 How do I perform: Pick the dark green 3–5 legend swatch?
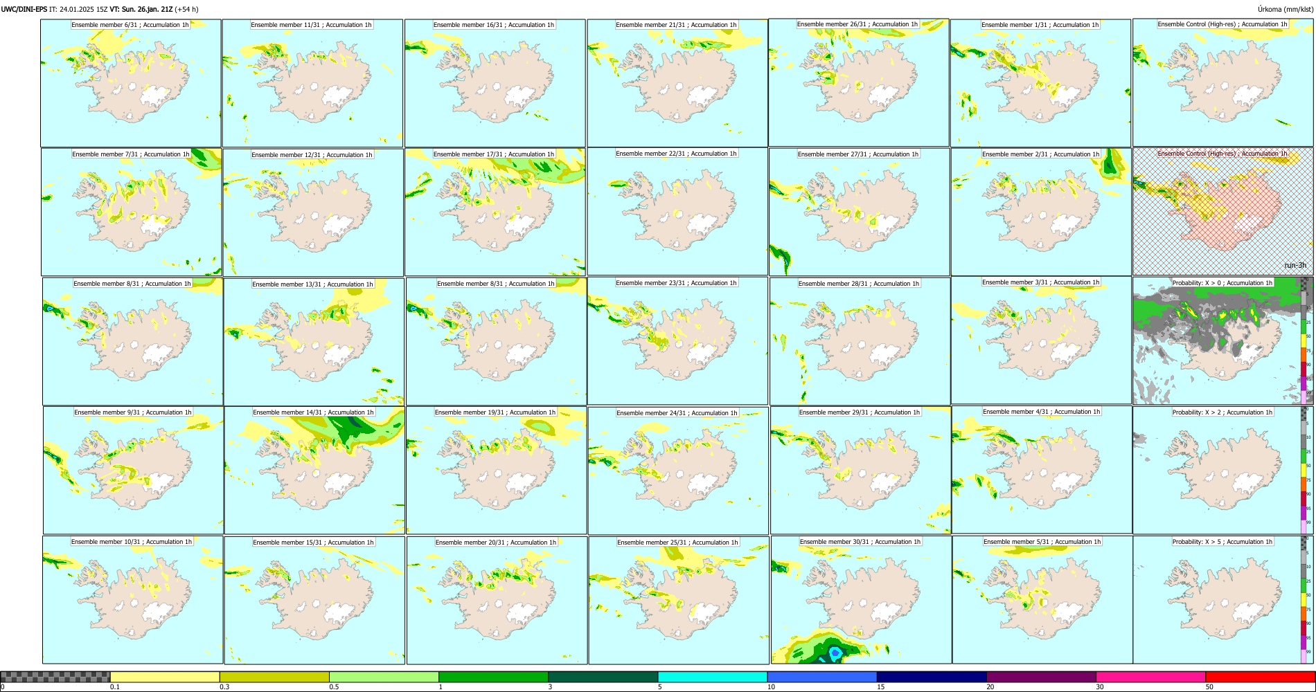coord(603,677)
